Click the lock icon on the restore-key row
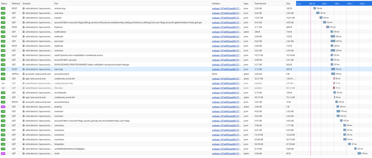The width and height of the screenshot is (372, 158). point(24,8)
